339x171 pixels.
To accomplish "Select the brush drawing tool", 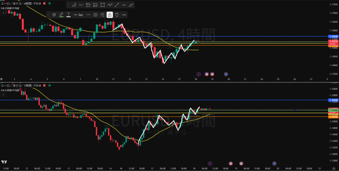I will click(x=131, y=5).
